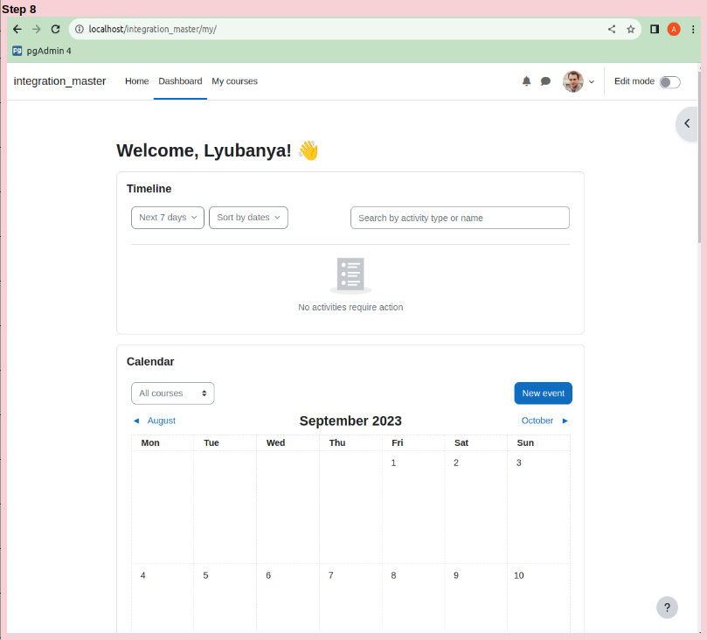
Task: Click the Timeline block heading
Action: coord(149,189)
